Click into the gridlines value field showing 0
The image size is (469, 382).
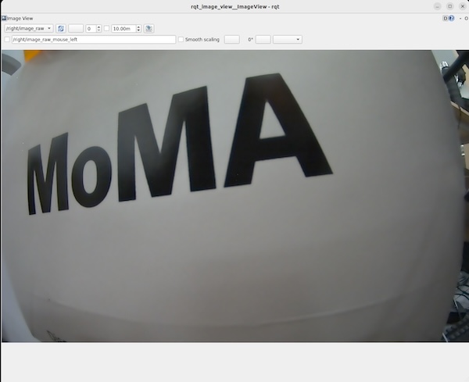click(91, 28)
